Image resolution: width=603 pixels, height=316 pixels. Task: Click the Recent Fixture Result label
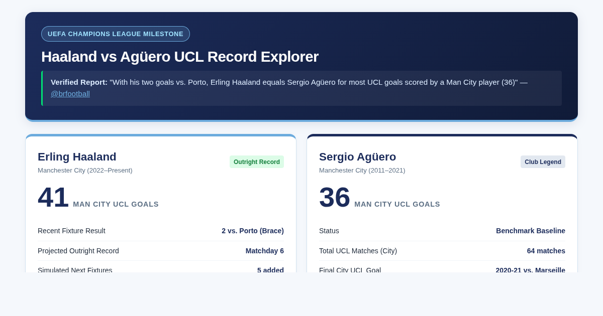coord(71,231)
